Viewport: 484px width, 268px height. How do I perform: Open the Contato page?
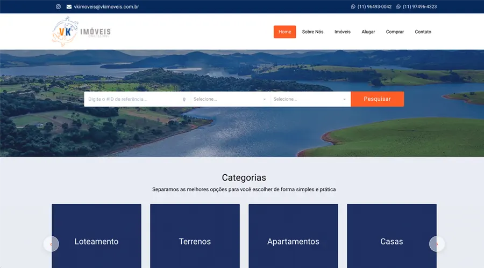pyautogui.click(x=423, y=32)
